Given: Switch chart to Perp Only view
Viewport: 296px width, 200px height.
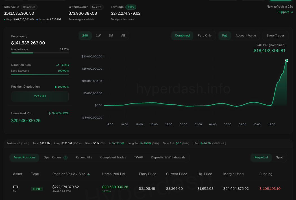Looking at the screenshot, I should click(x=204, y=36).
